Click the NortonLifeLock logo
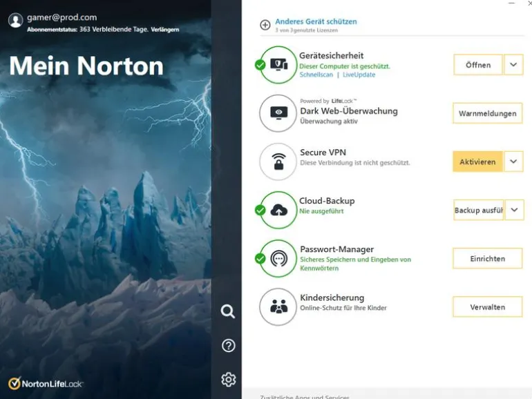532x399 pixels. coord(46,383)
